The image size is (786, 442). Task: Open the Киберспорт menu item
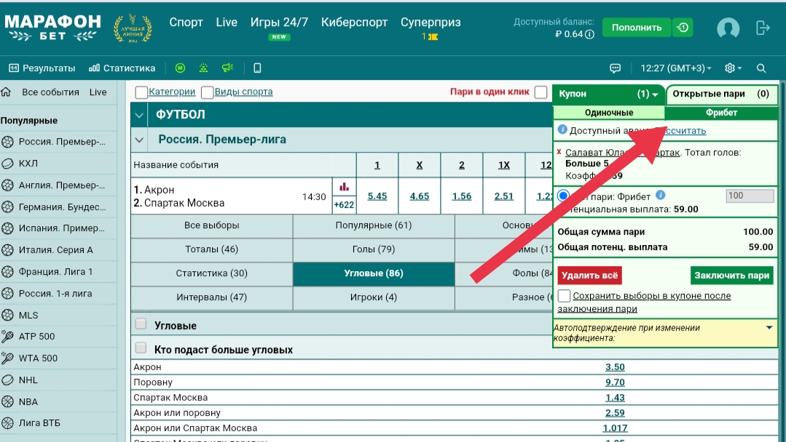[x=354, y=23]
